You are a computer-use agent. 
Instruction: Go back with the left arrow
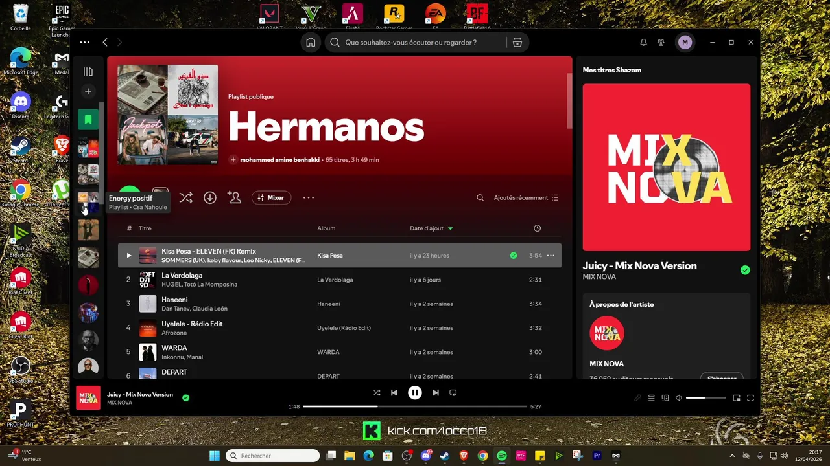(105, 42)
